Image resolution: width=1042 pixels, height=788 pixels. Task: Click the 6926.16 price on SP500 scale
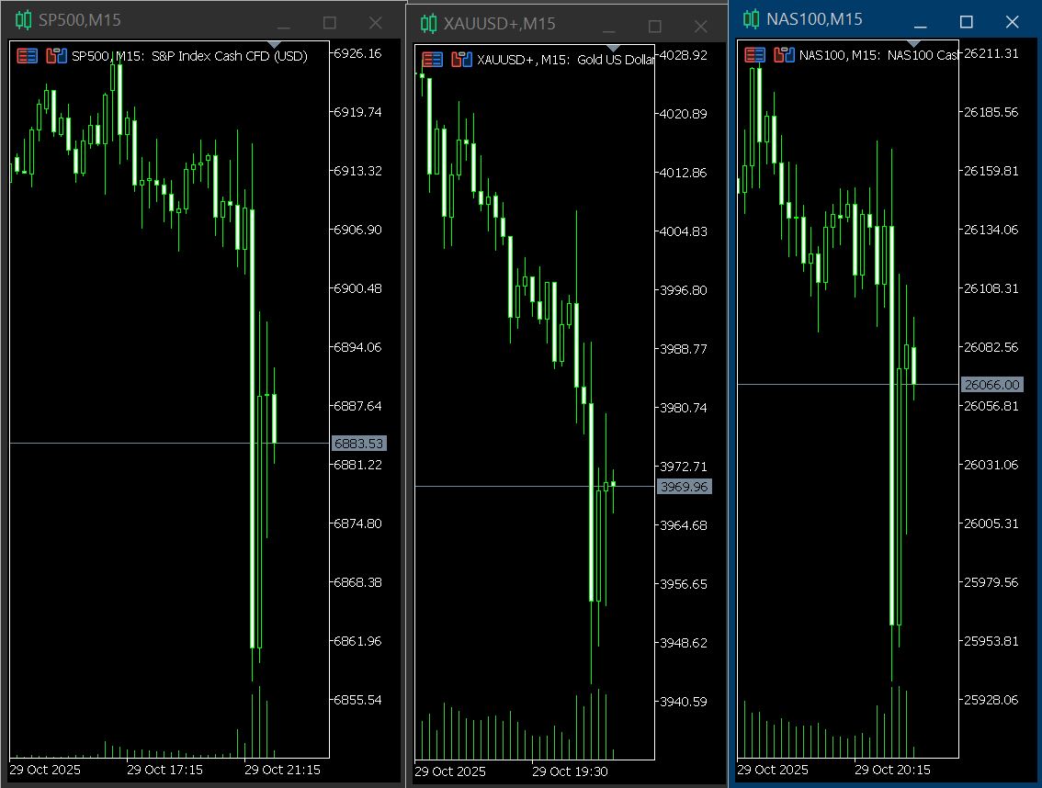click(x=357, y=53)
